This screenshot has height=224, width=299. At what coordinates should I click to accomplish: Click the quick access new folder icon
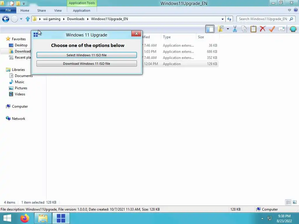pyautogui.click(x=18, y=3)
